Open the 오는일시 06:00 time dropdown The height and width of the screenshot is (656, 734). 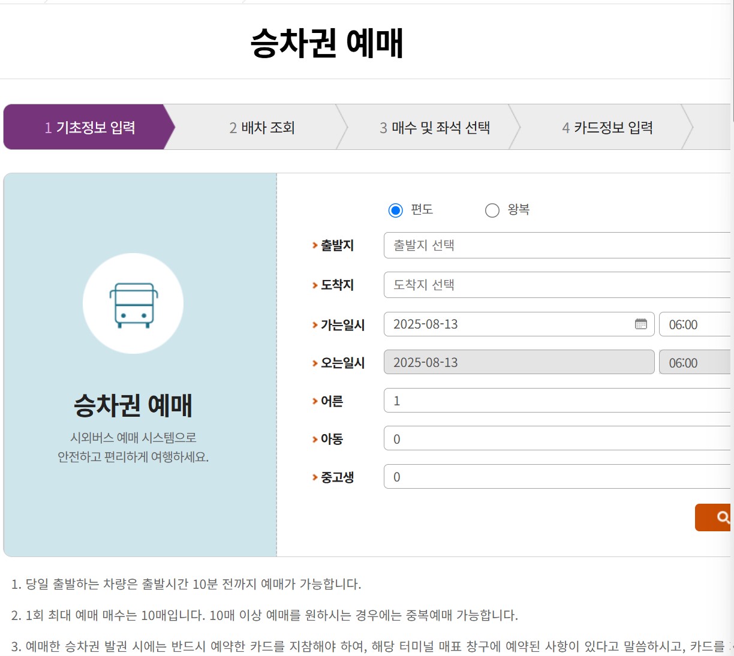coord(694,363)
